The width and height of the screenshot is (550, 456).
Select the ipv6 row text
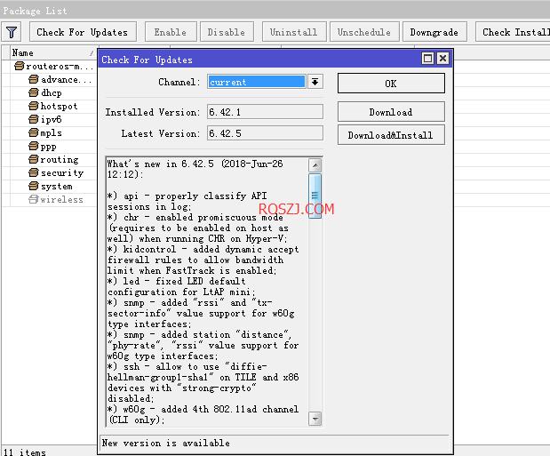coord(52,120)
